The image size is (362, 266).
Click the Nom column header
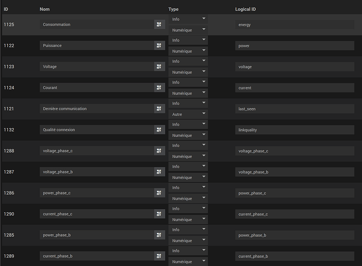coord(44,9)
